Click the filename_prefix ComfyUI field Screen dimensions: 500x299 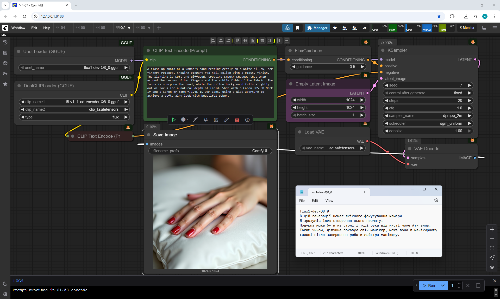point(210,151)
